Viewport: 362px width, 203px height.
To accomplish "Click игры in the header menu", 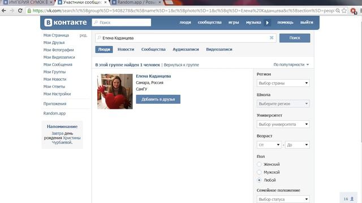I will click(x=234, y=23).
